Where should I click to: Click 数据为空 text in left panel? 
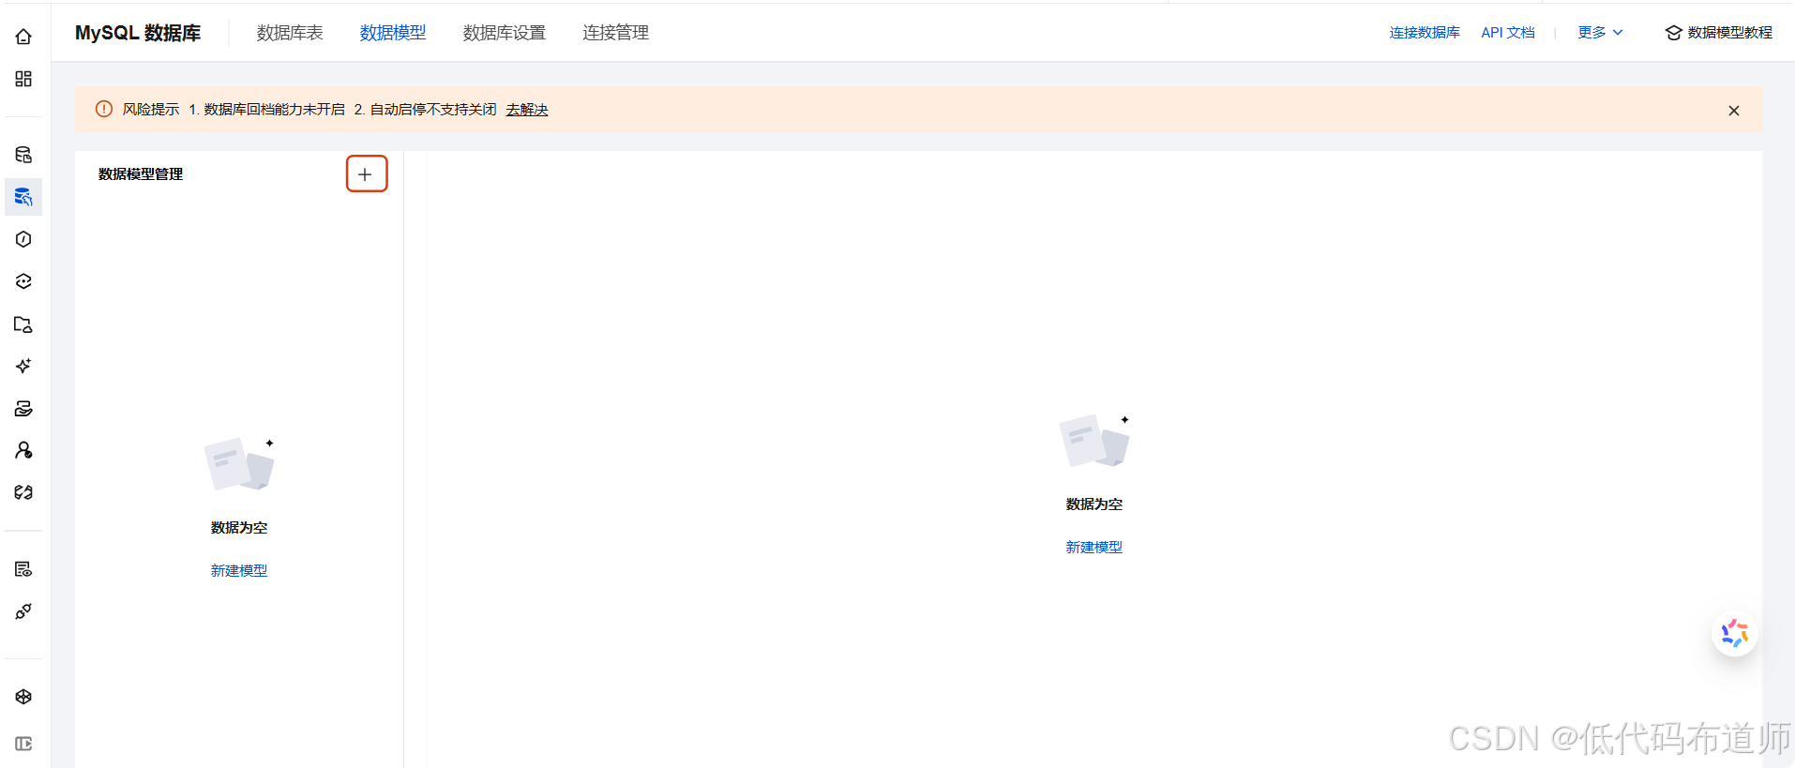point(239,528)
